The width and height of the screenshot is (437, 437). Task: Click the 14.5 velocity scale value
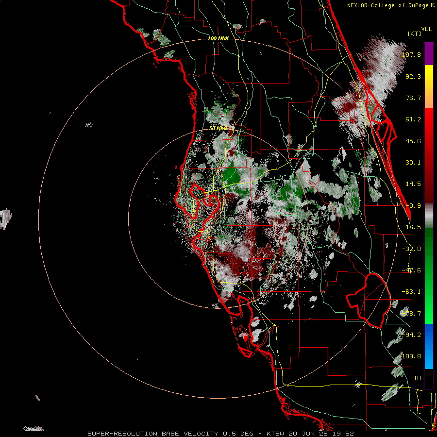coord(413,184)
